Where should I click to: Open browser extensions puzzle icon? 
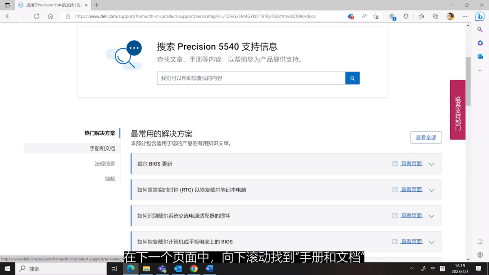[x=406, y=16]
